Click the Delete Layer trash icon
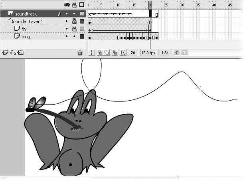The height and width of the screenshot is (181, 245). point(80,53)
